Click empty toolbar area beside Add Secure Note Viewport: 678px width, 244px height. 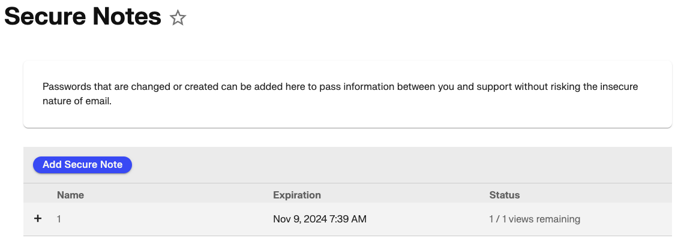(x=360, y=164)
